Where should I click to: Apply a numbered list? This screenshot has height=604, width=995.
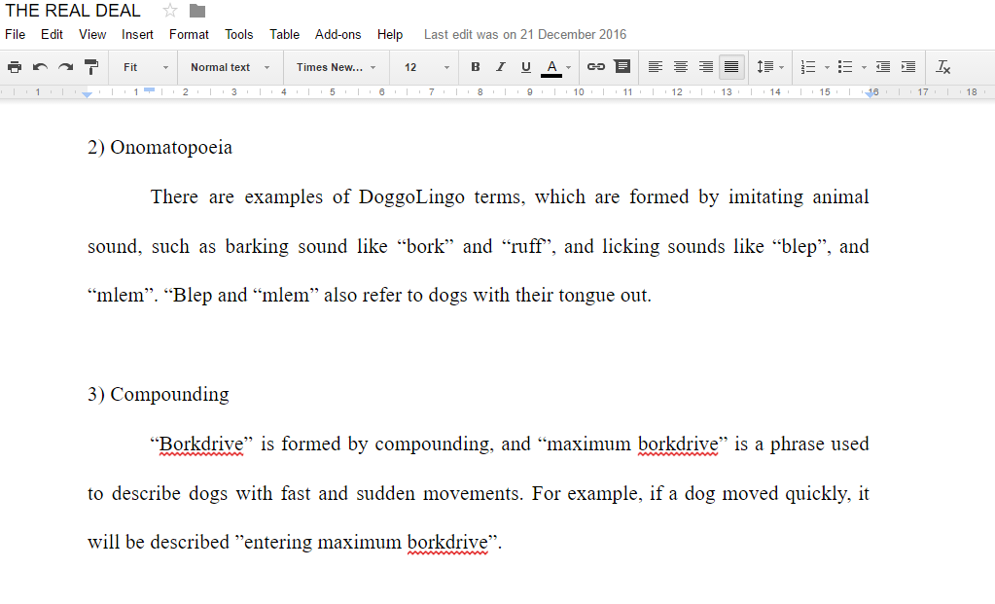(x=808, y=67)
